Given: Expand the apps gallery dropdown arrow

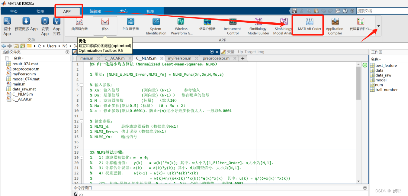Looking at the screenshot, I should click(x=378, y=26).
